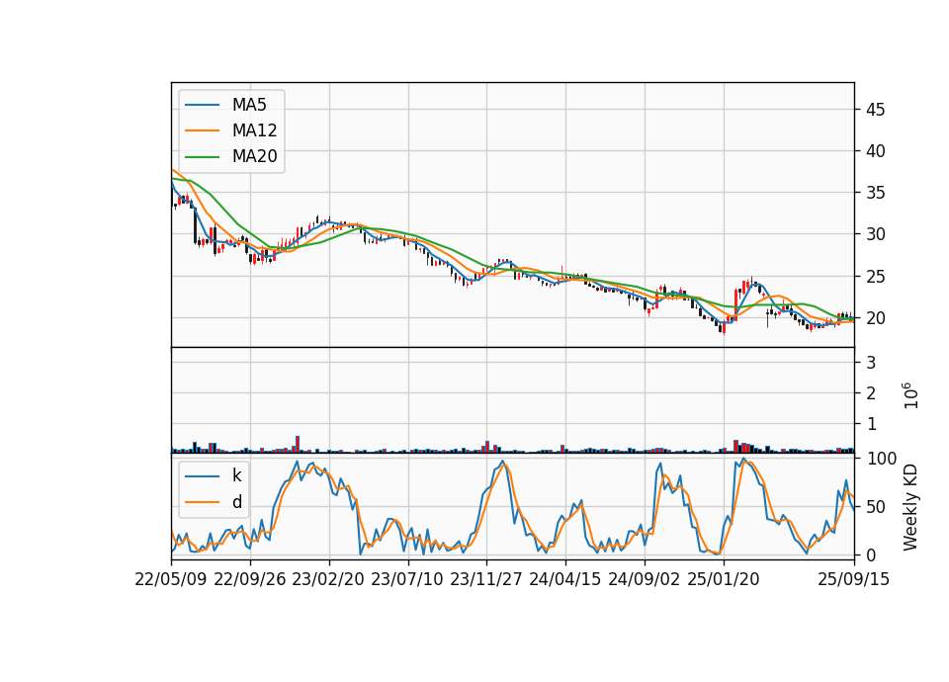Click the orange MA12 legend line sample
The height and width of the screenshot is (682, 949).
(202, 130)
